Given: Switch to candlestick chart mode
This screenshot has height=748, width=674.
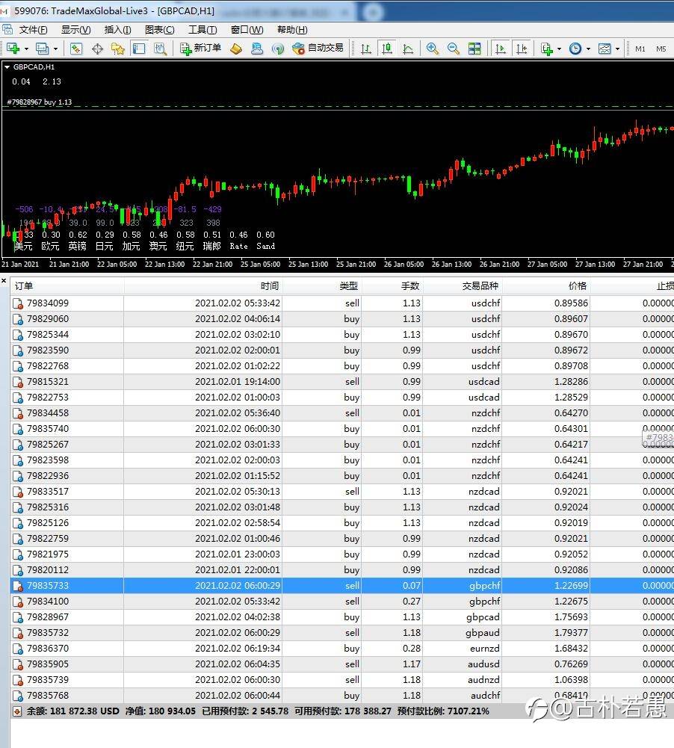Looking at the screenshot, I should [x=387, y=49].
